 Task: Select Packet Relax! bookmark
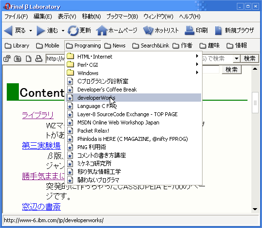133,131
